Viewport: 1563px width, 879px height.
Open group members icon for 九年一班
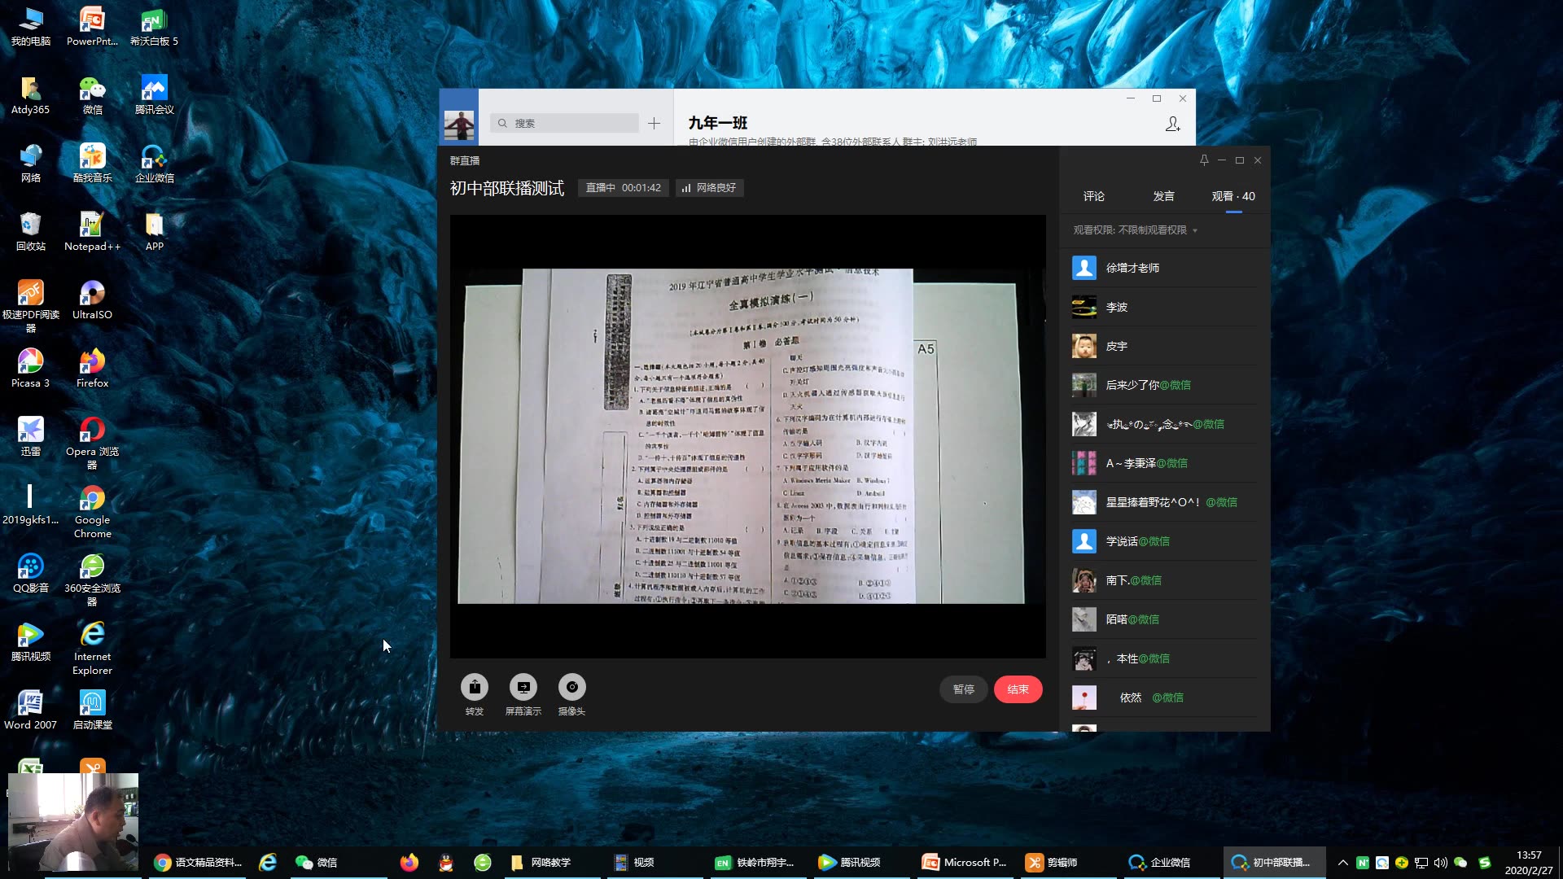click(x=1172, y=124)
